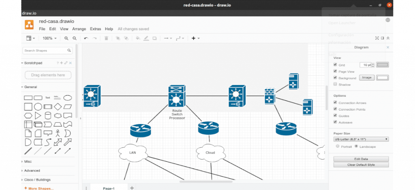Enable the Shadow checkbox
Screen dimensions: 415x190
(335, 84)
